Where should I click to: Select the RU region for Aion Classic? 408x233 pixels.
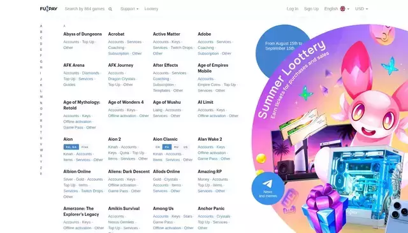click(176, 147)
